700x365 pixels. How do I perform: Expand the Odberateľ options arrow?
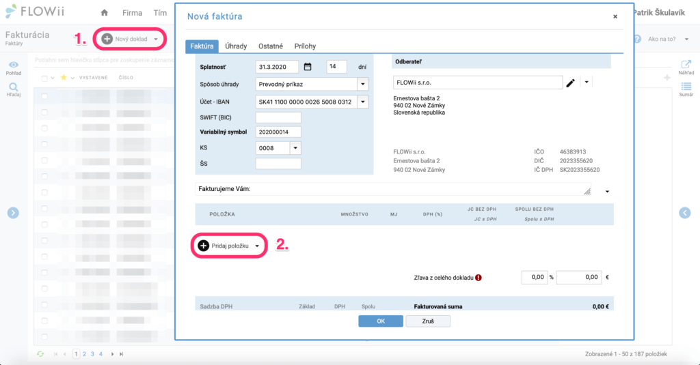[x=587, y=82]
